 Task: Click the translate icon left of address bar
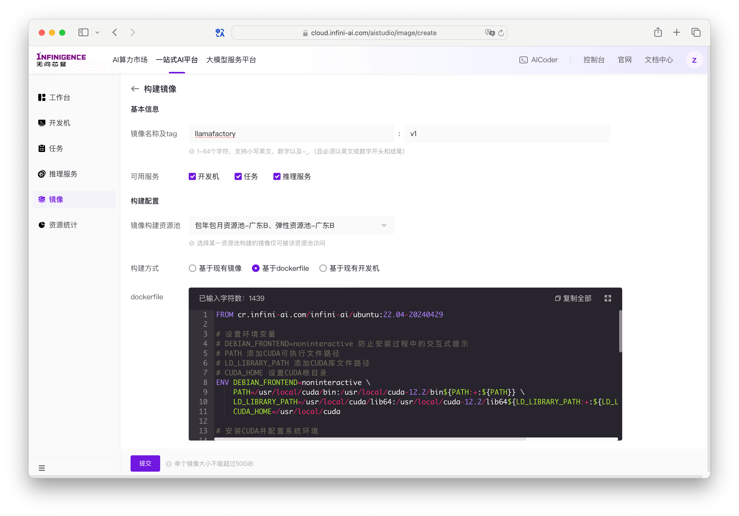[x=220, y=33]
